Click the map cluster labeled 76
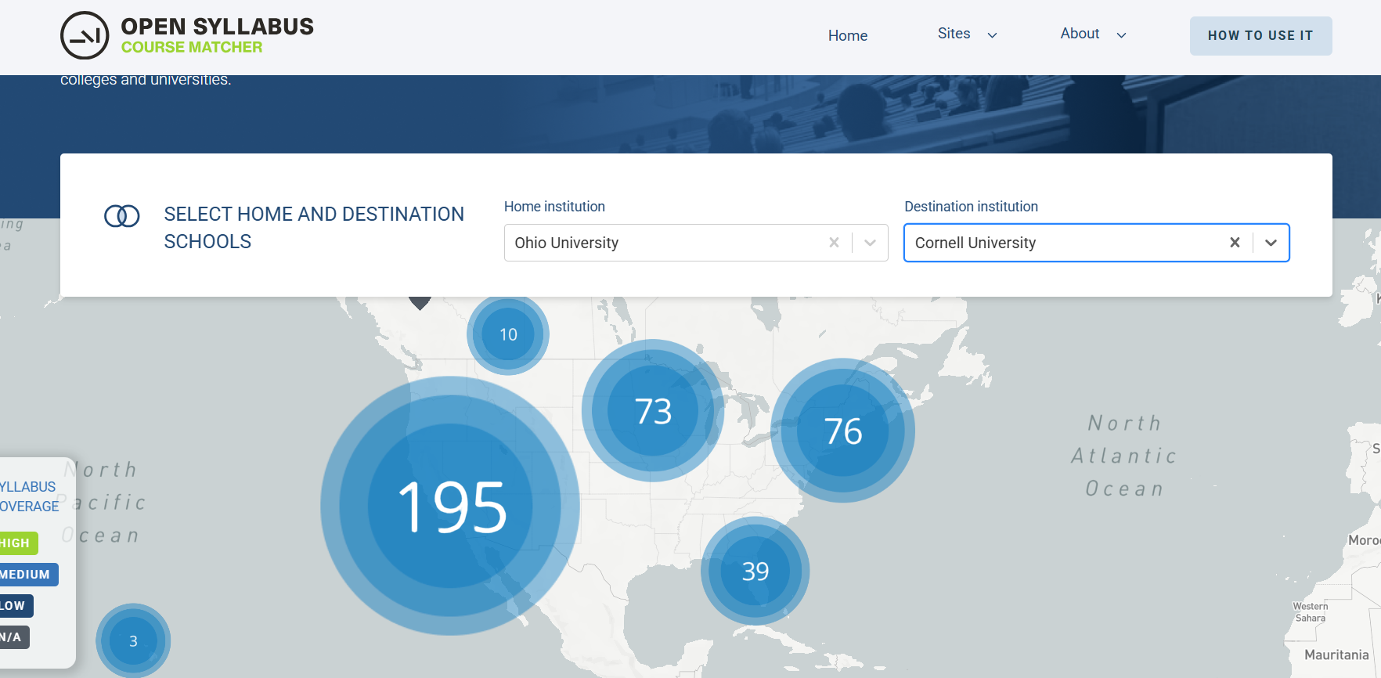 [843, 431]
